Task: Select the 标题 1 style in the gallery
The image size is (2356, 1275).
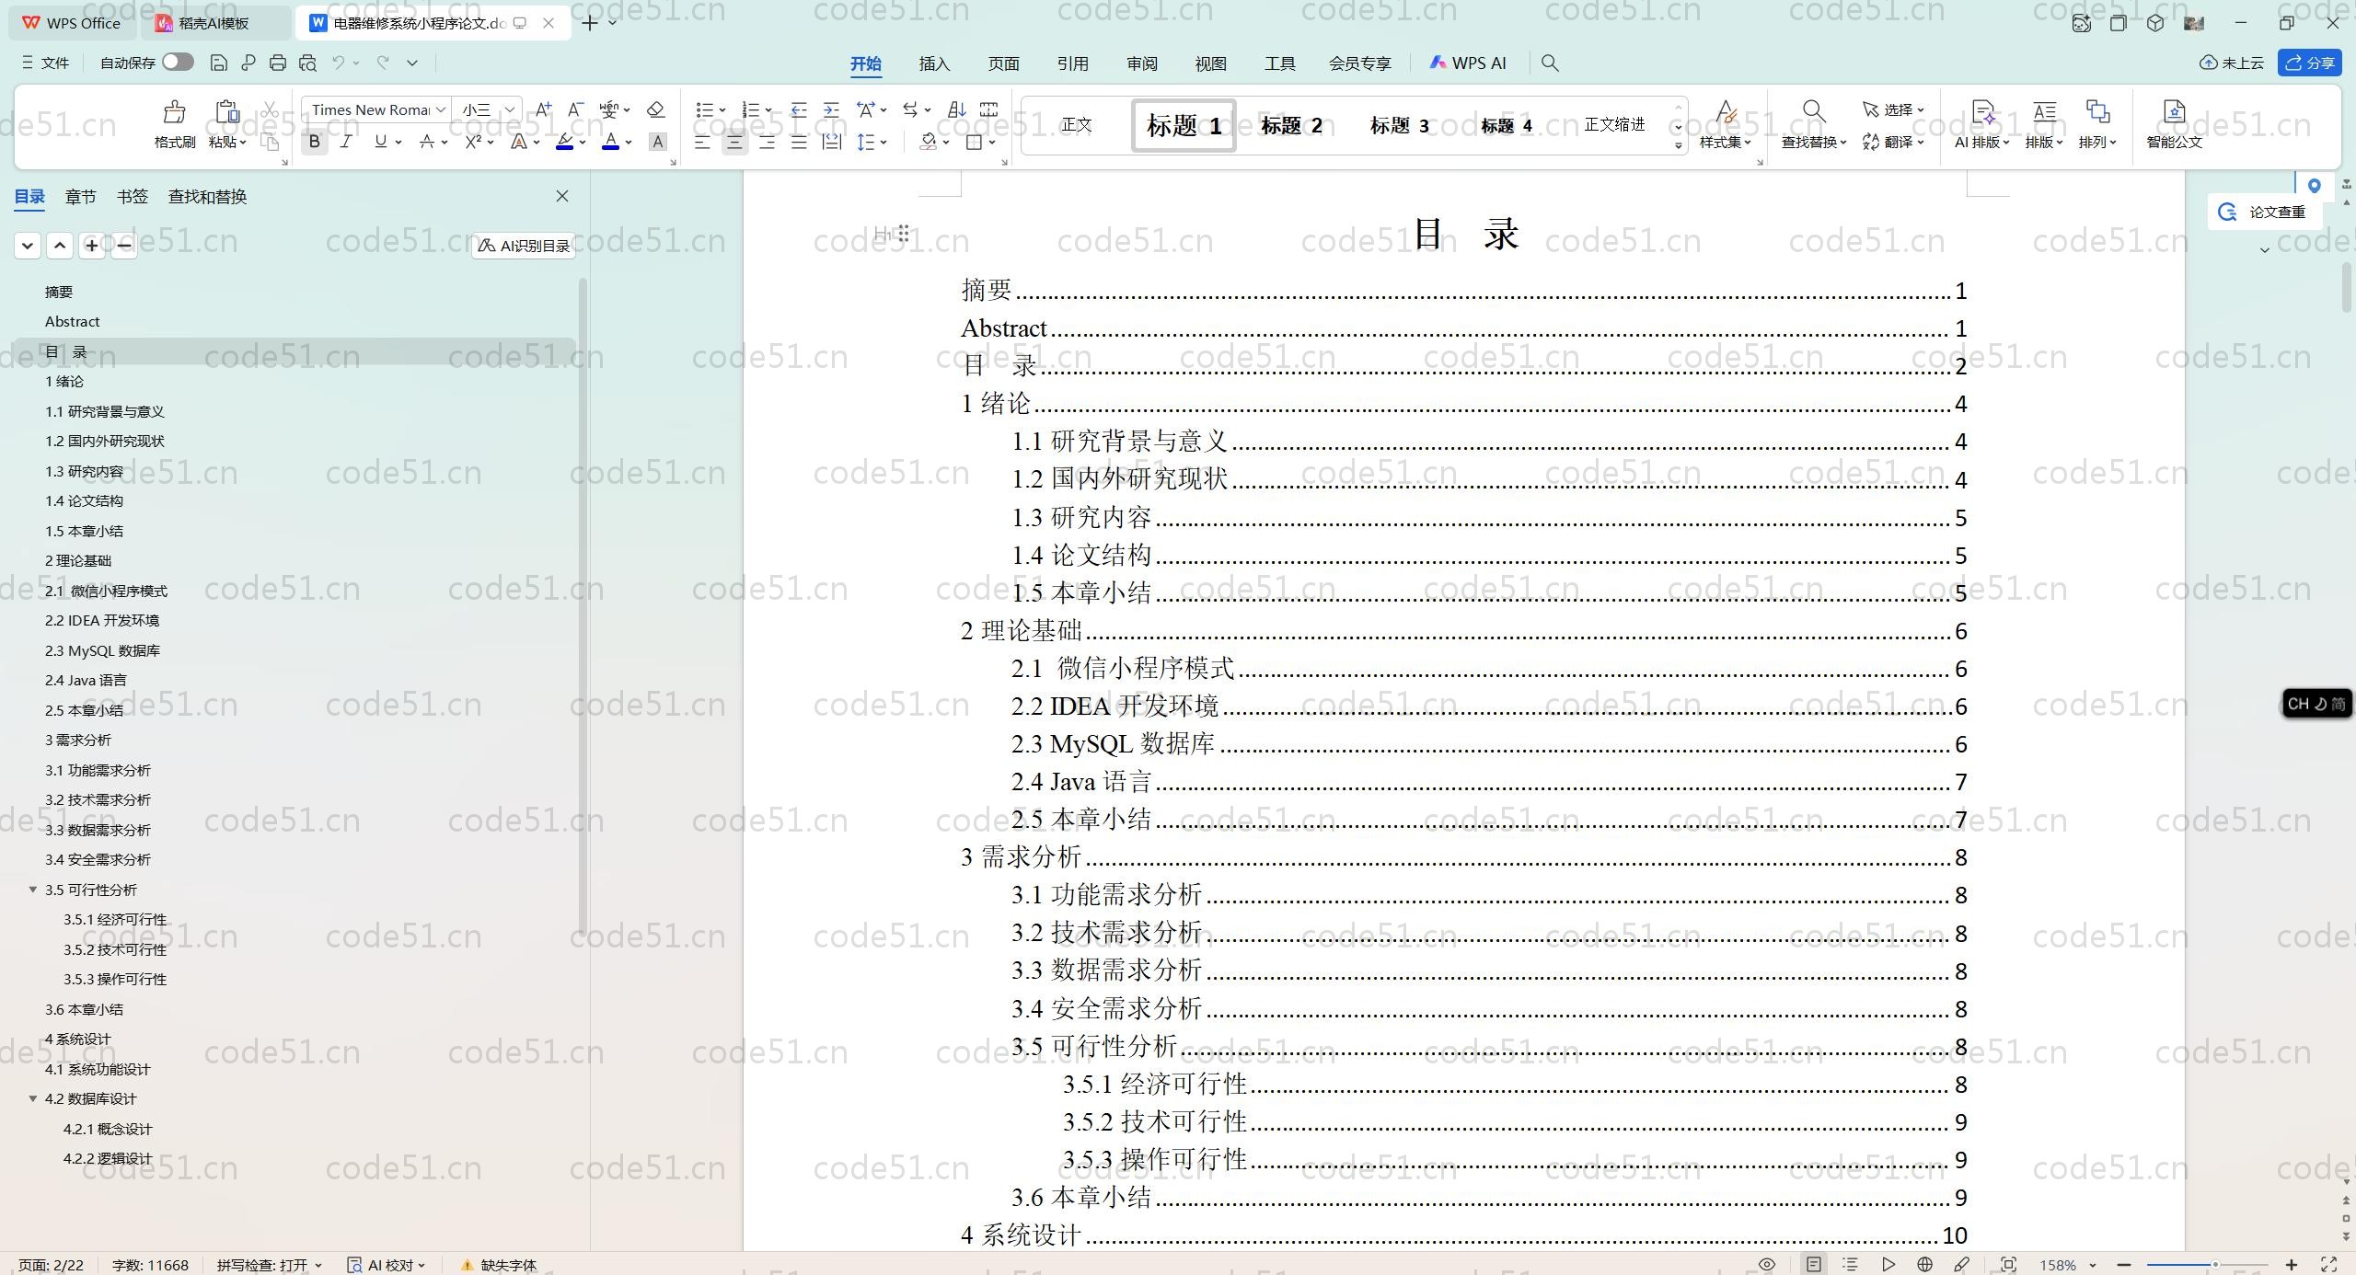Action: (x=1182, y=125)
